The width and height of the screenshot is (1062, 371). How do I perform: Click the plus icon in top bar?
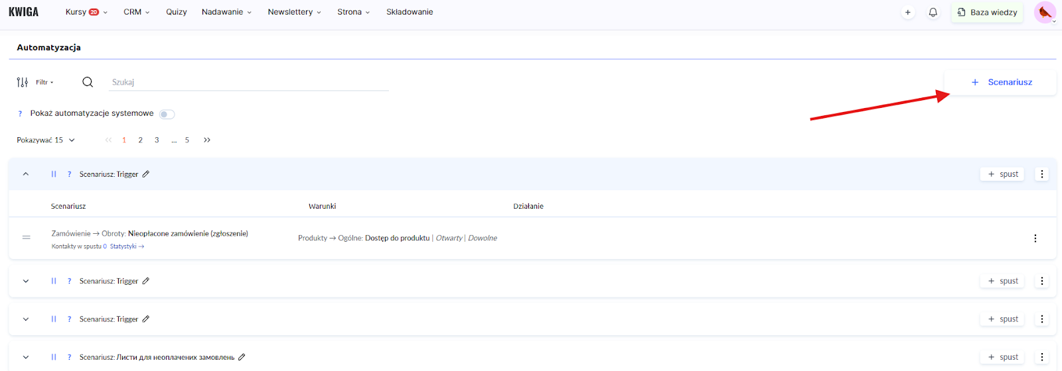tap(907, 13)
